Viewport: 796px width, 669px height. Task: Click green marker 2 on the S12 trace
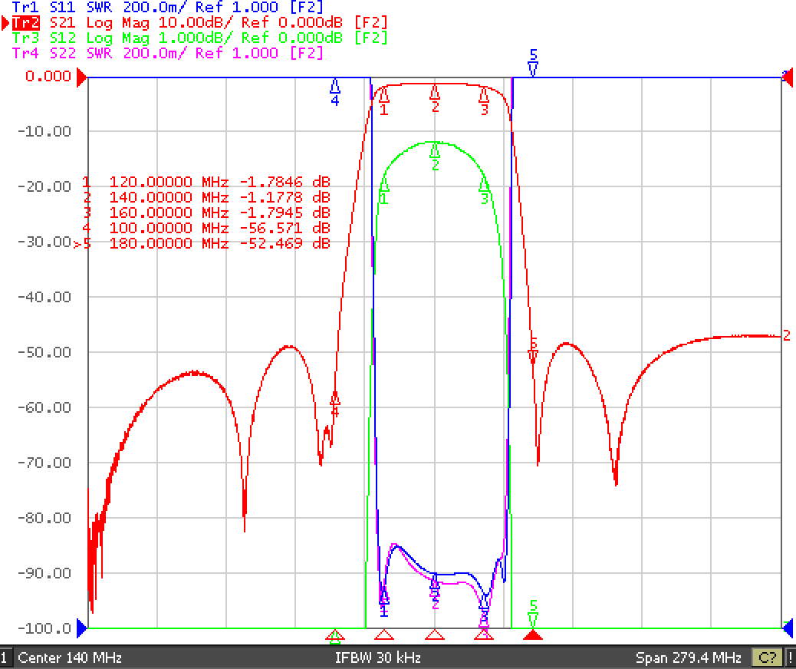[435, 157]
